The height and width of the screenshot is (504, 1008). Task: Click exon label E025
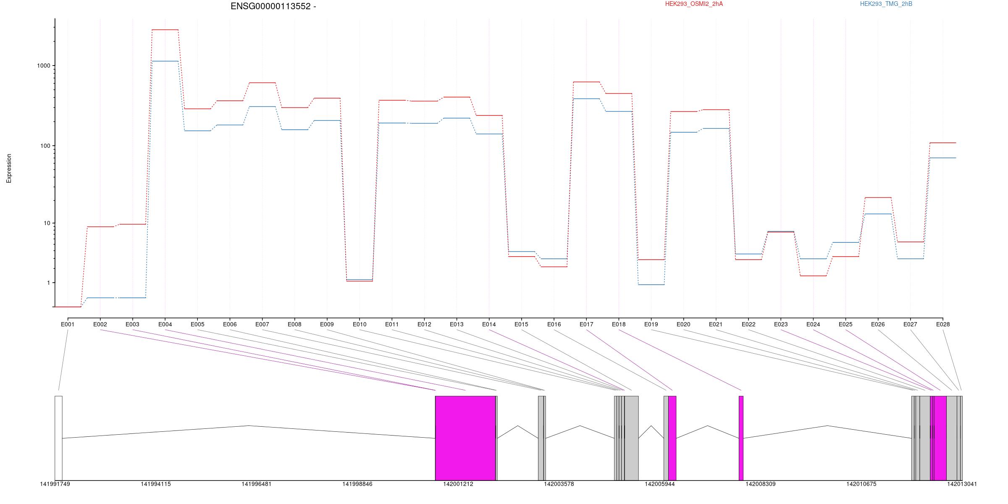point(845,324)
